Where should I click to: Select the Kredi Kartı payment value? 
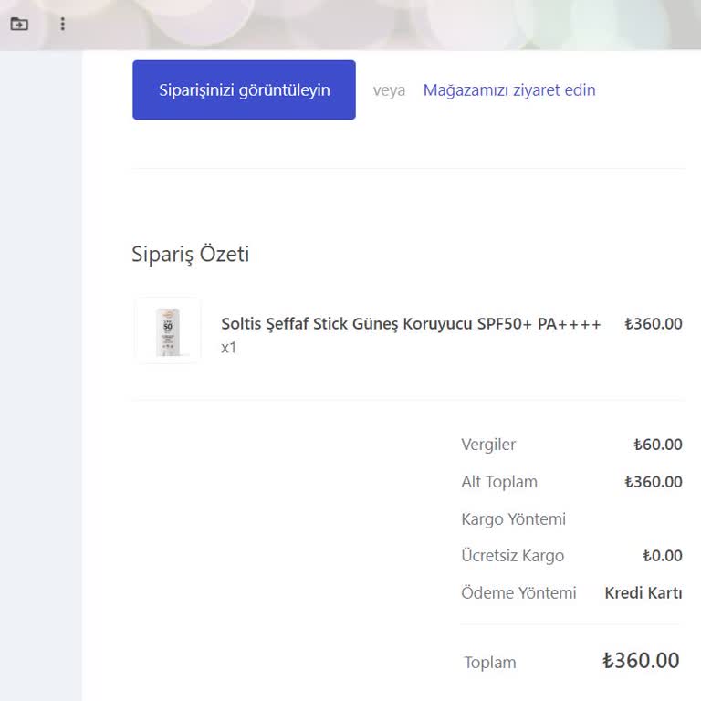[643, 593]
